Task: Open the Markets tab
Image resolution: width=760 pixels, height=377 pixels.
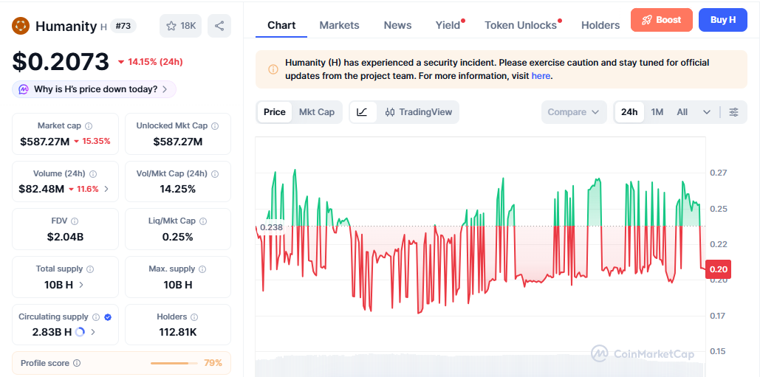Action: pyautogui.click(x=339, y=25)
